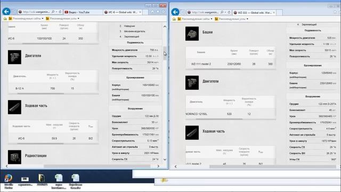The width and height of the screenshot is (341, 192).
Task: Click the Двигатели engine image in the left window
Action: point(14,57)
